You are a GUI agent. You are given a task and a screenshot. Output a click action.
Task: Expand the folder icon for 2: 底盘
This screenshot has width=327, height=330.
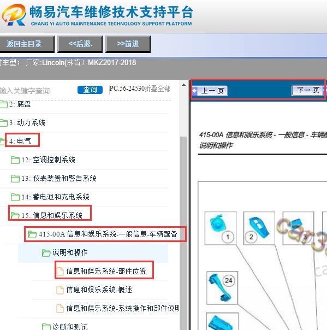3,104
